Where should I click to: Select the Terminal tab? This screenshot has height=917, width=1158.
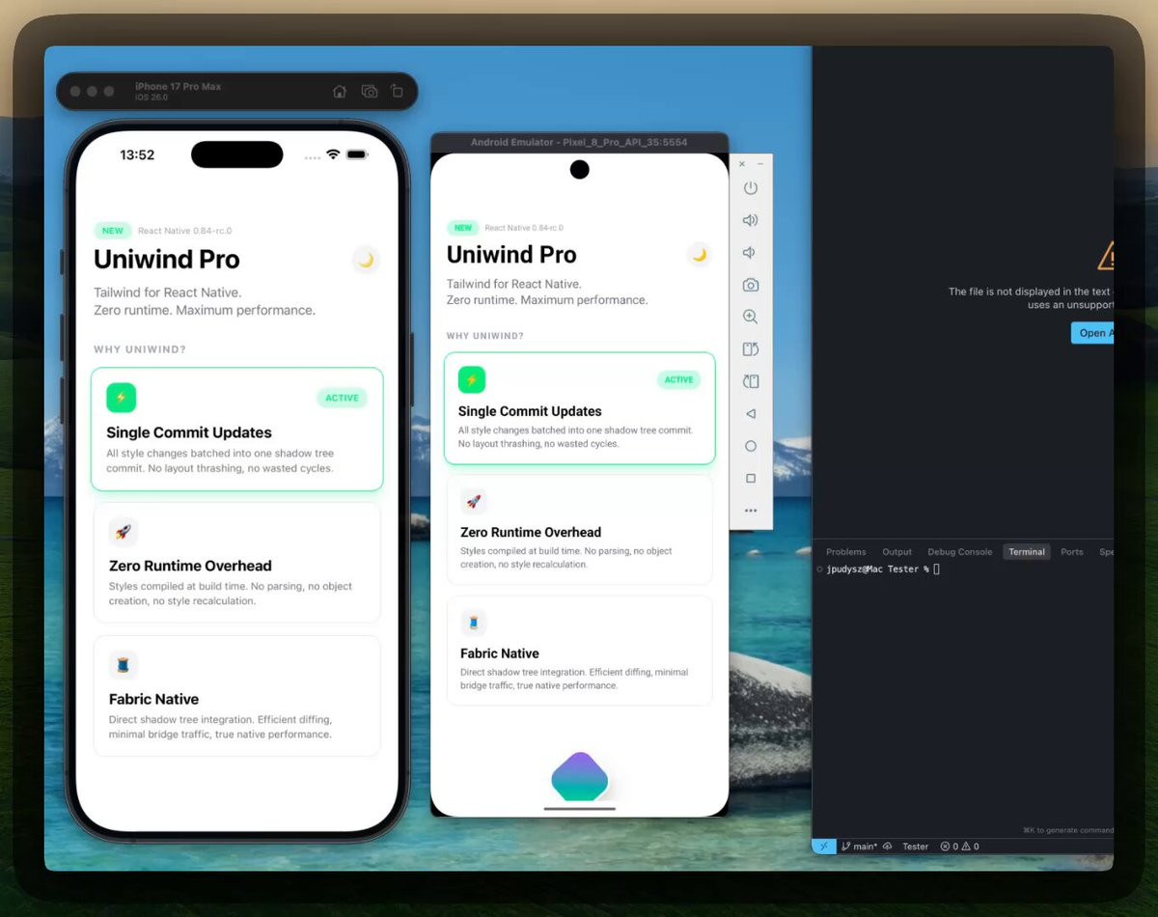click(1027, 552)
